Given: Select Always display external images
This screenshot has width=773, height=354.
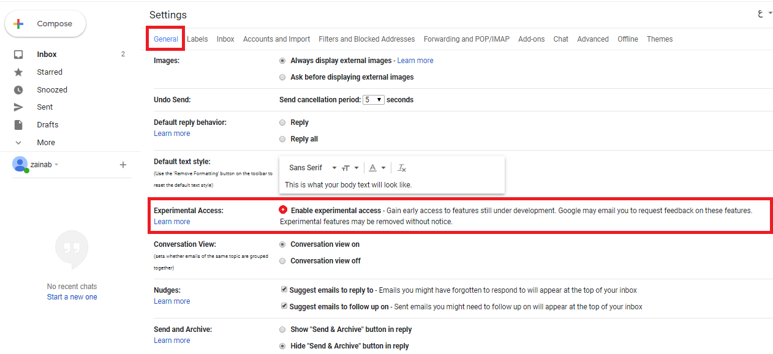Looking at the screenshot, I should point(282,61).
